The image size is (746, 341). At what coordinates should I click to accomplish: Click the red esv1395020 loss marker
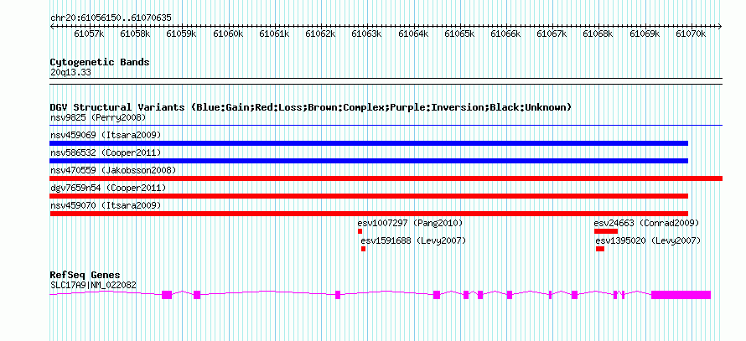(600, 249)
